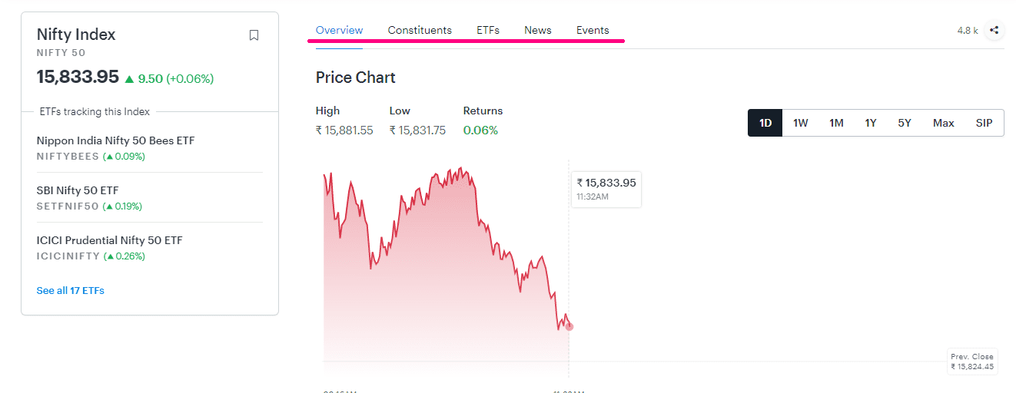Go to the News tab
Screen dimensions: 1016x393
[538, 30]
